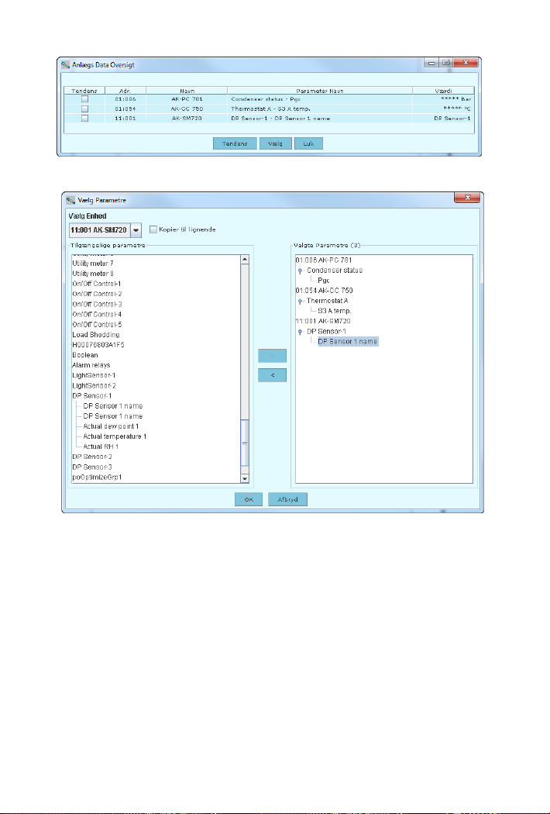Click cell 'DP Sensor-1 - DP Sensor 1 name'
Image resolution: width=550 pixels, height=814 pixels.
(320, 119)
